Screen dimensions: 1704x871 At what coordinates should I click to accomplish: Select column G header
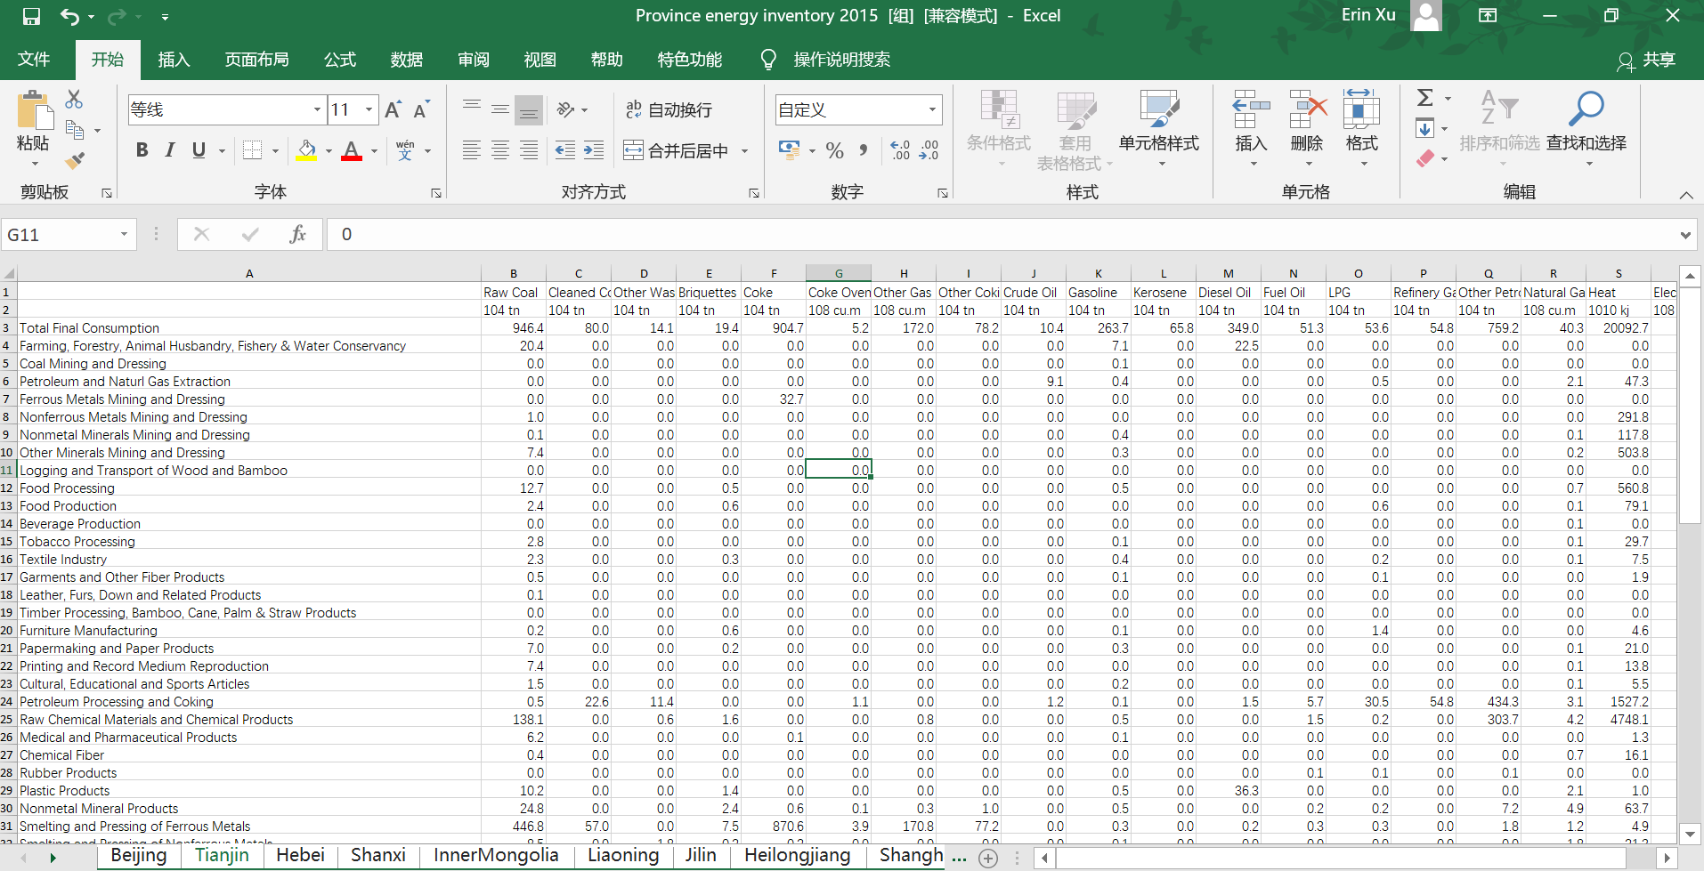coord(839,273)
